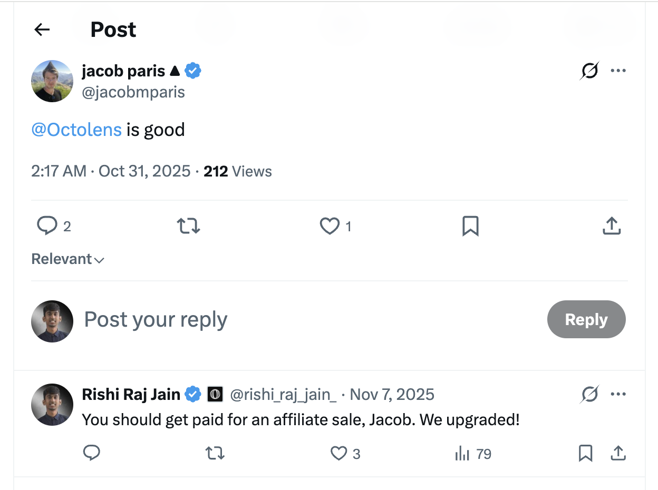658x490 pixels.
Task: Open the @Octolens mention link
Action: (76, 130)
